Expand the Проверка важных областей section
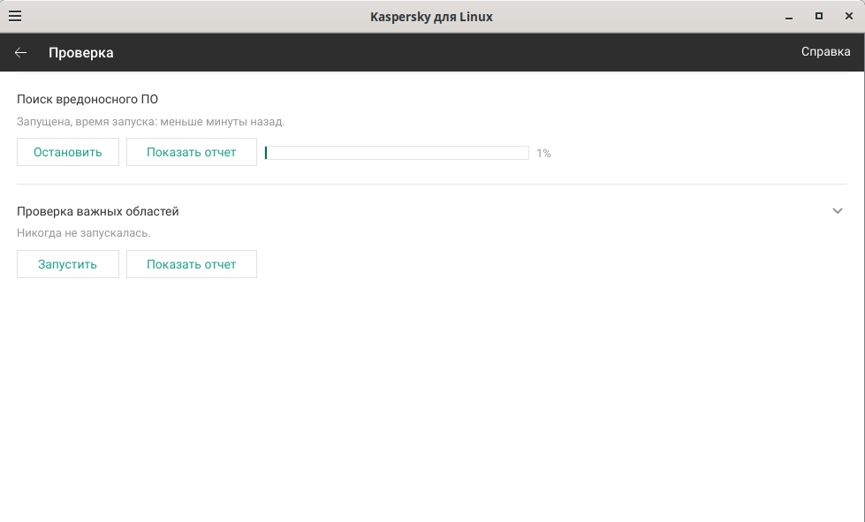 click(x=837, y=211)
